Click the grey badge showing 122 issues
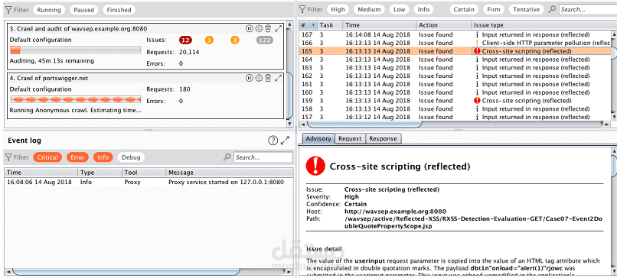This screenshot has width=617, height=278. click(264, 40)
